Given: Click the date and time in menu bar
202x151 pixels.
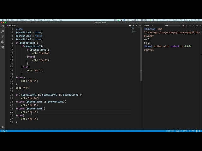Looking at the screenshot, I should [x=177, y=20].
